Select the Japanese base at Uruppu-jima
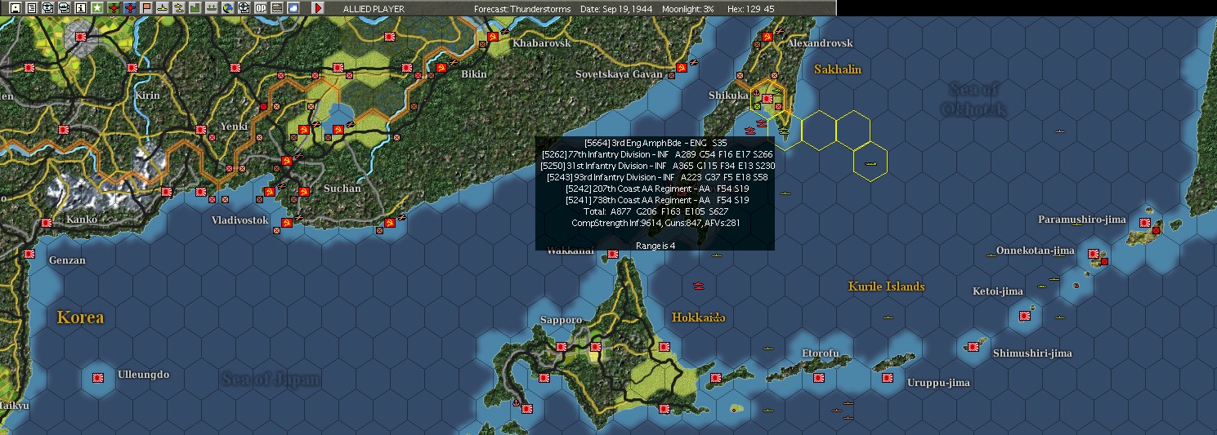Viewport: 1217px width, 435px height. click(888, 378)
